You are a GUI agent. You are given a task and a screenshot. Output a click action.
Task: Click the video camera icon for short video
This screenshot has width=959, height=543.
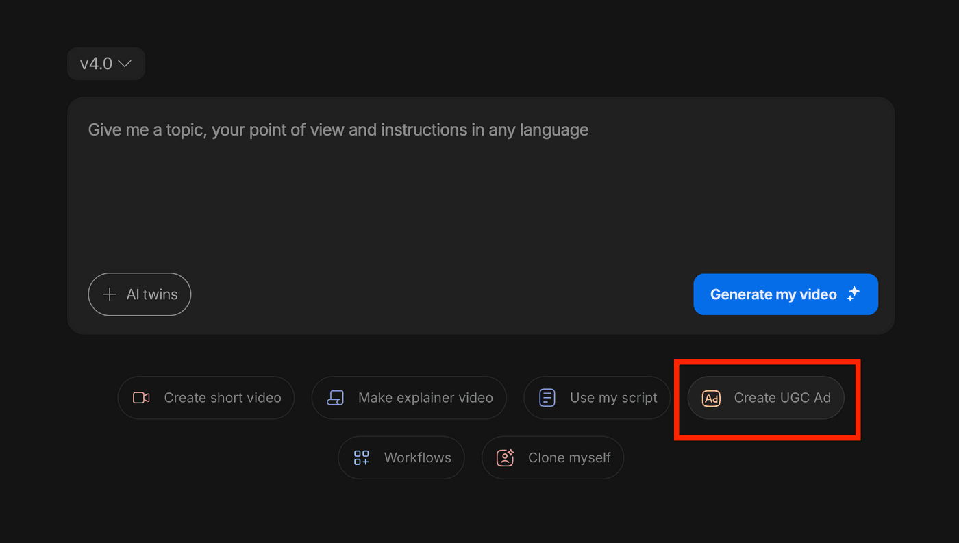141,398
